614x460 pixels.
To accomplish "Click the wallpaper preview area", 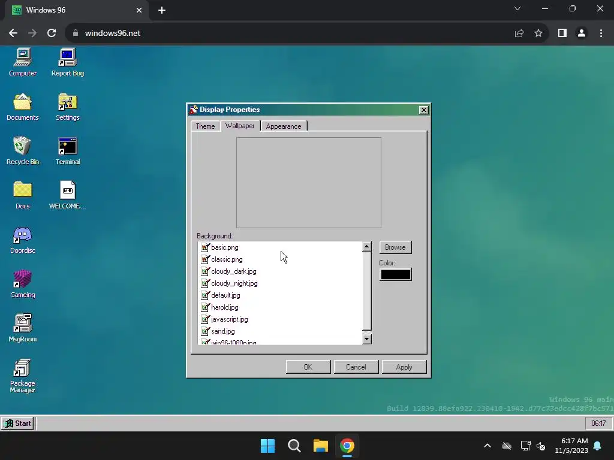I will pos(309,182).
